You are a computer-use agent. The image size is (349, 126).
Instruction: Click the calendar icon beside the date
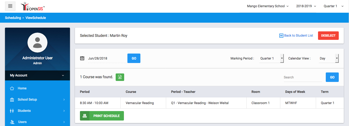coord(82,58)
